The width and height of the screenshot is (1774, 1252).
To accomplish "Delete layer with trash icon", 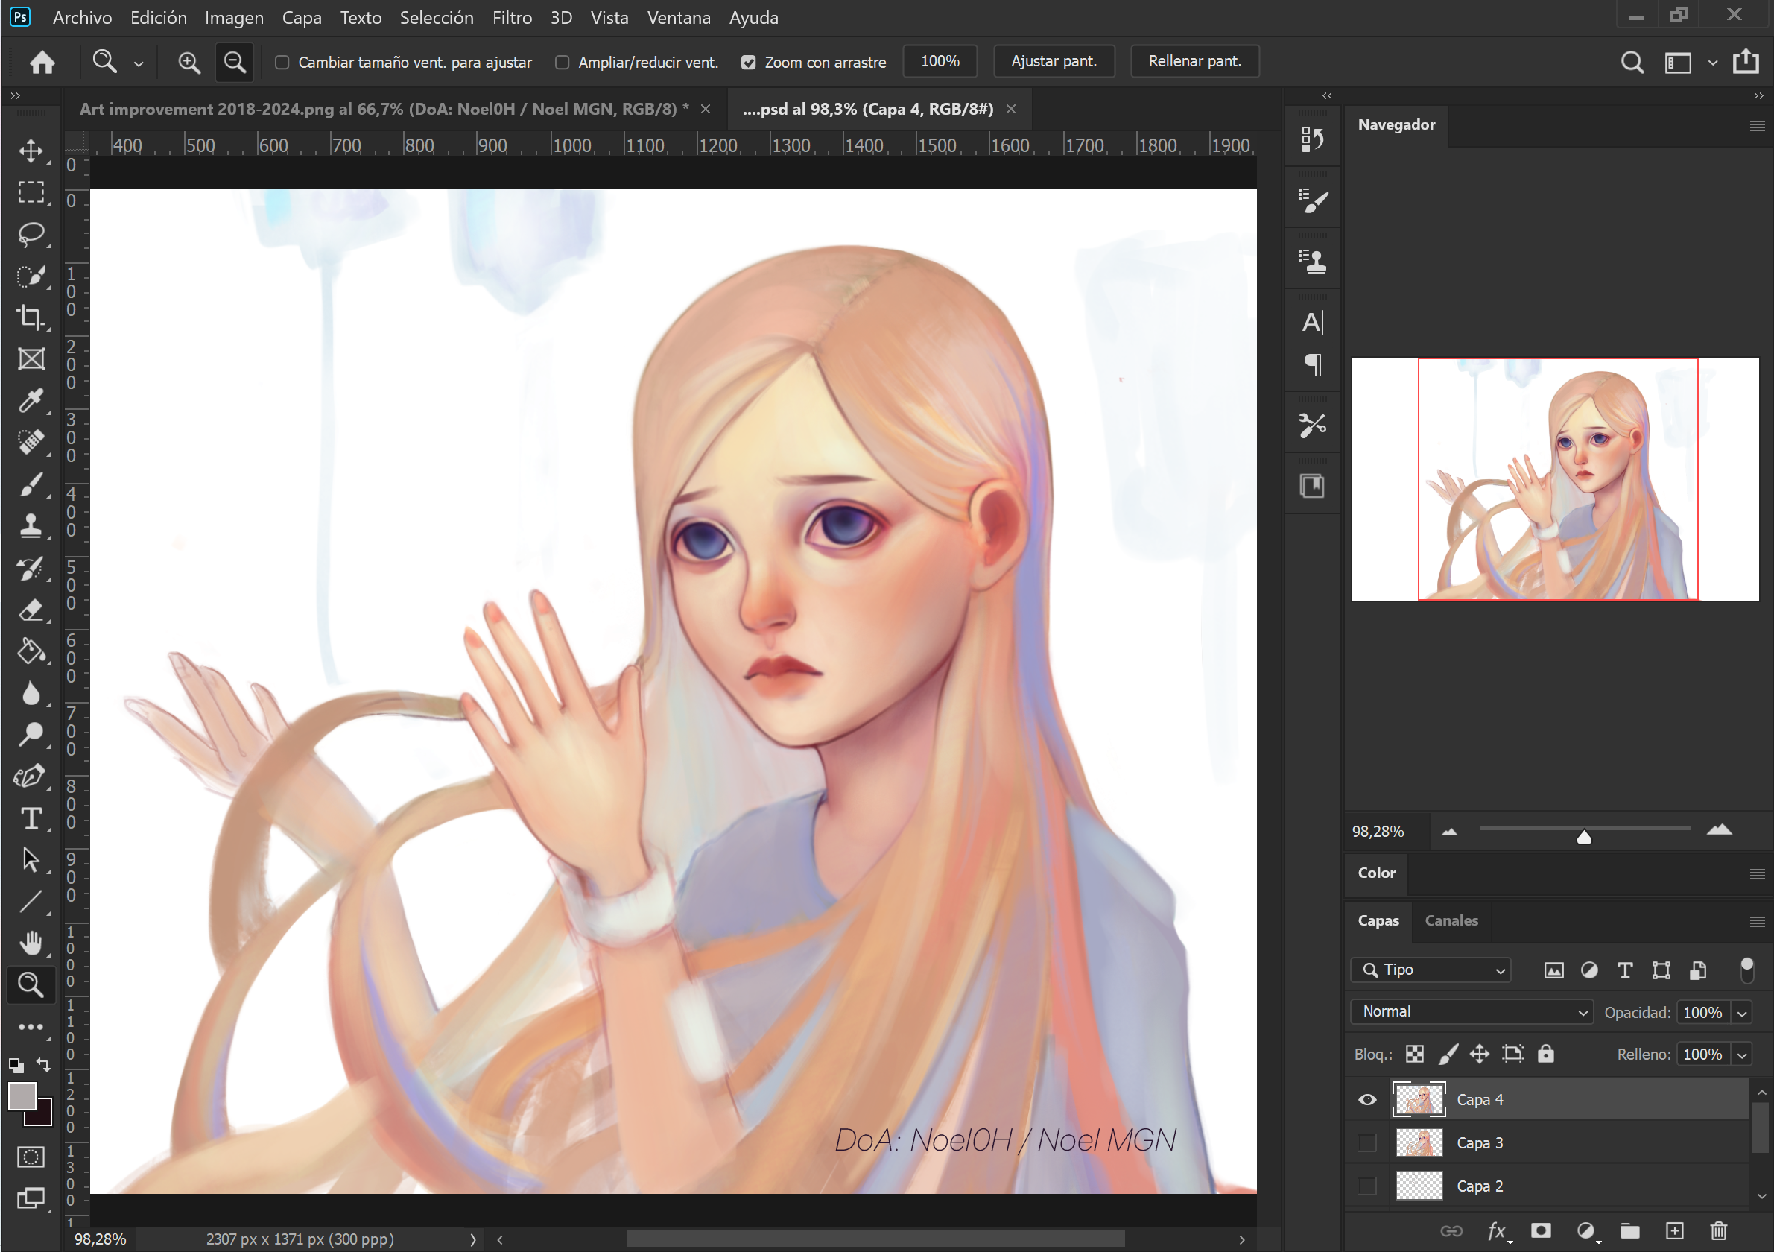I will coord(1718,1230).
